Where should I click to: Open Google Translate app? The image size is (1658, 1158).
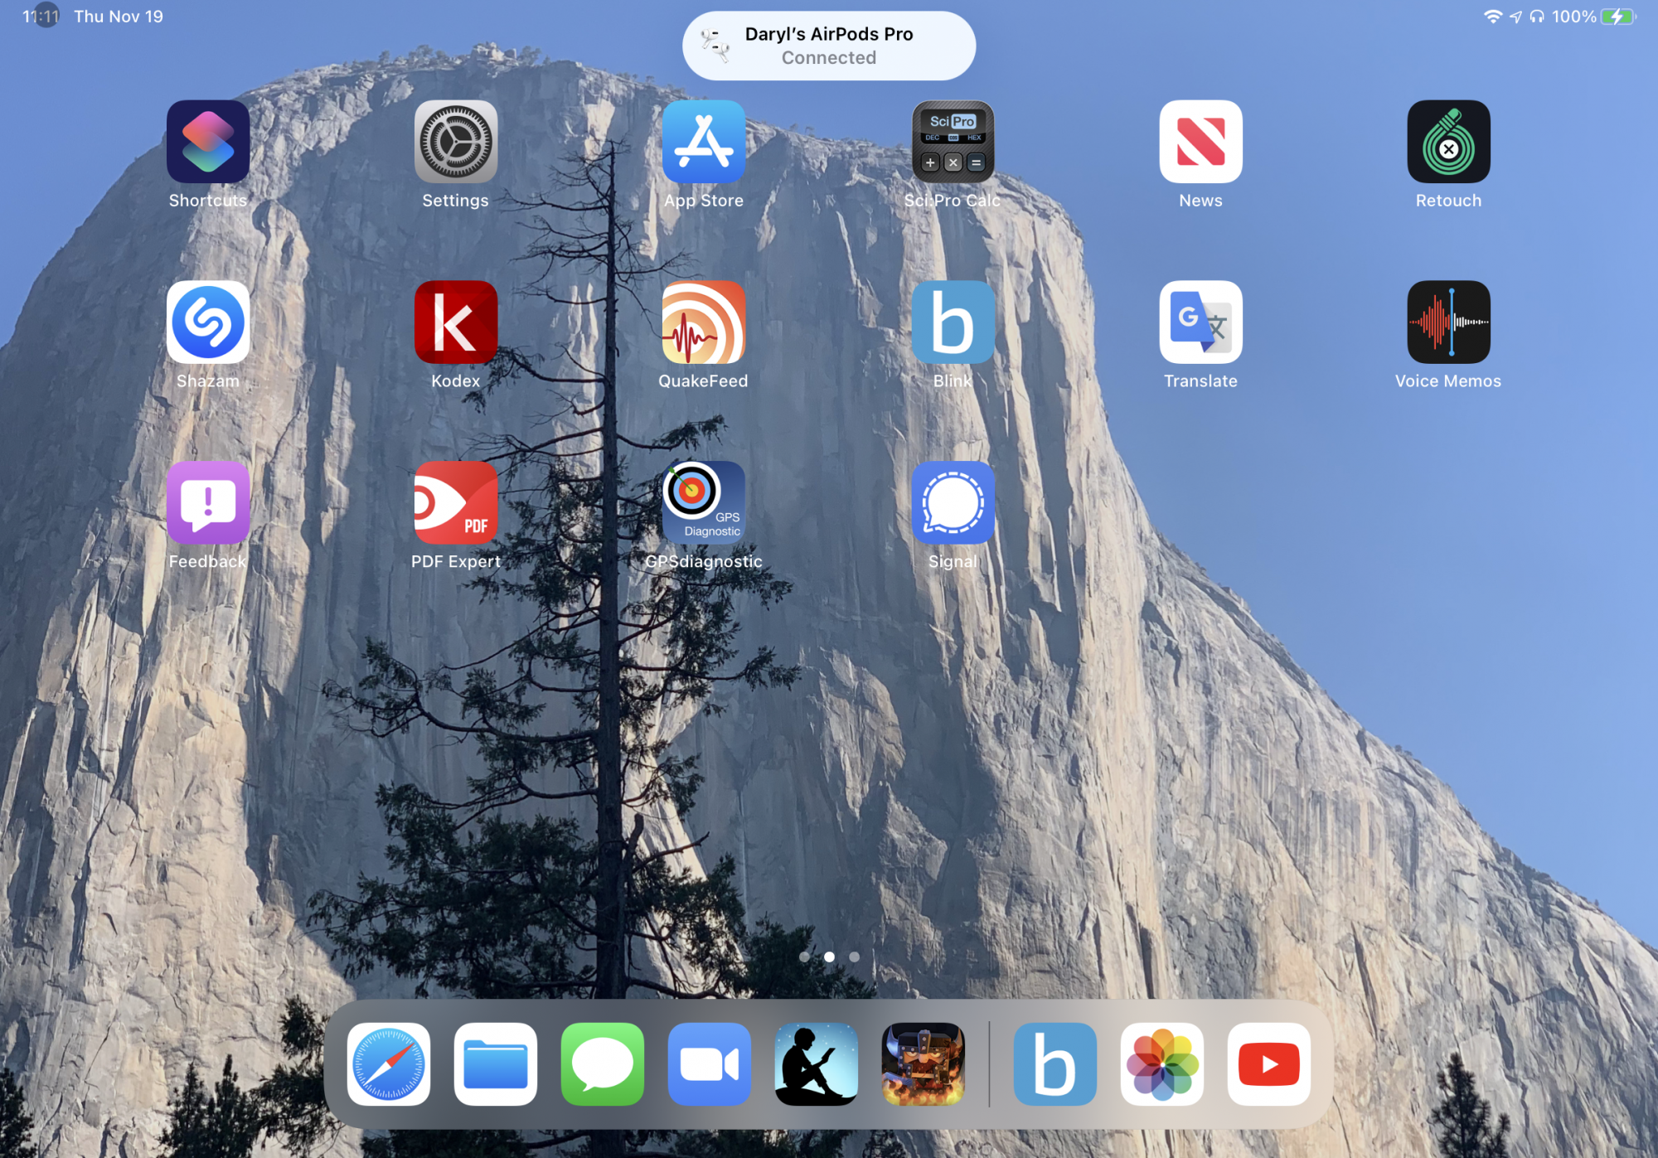1200,322
